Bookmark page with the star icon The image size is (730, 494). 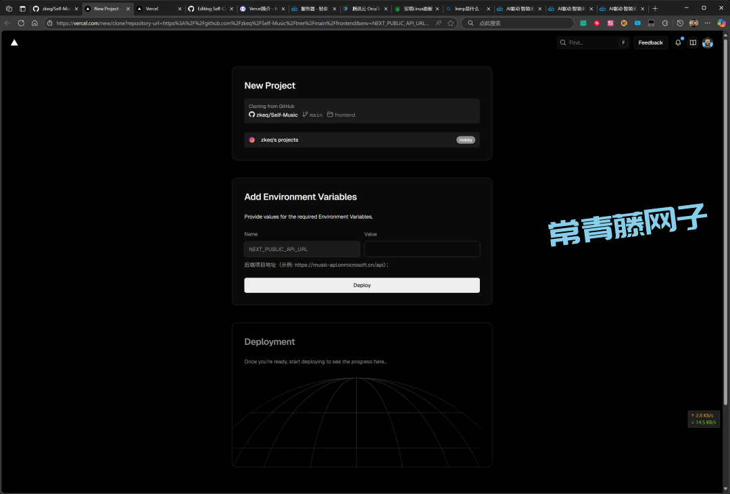(x=451, y=23)
